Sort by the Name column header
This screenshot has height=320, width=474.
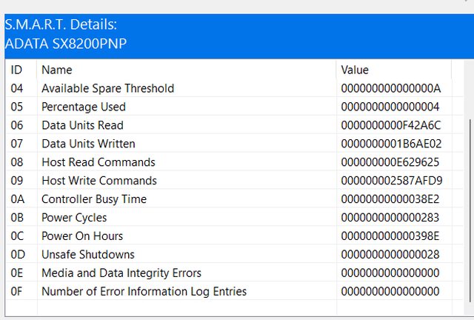[57, 70]
